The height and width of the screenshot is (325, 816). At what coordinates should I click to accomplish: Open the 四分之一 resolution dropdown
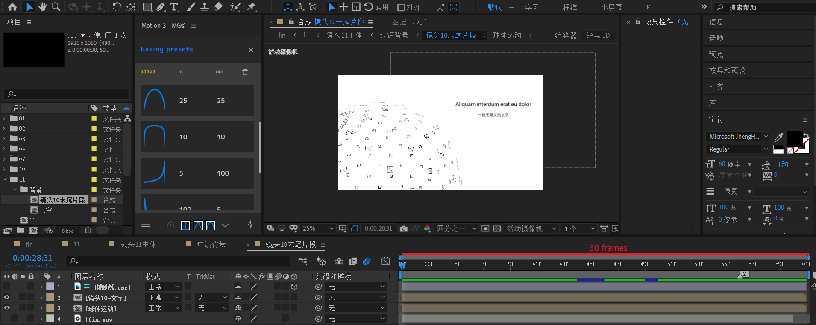(x=456, y=229)
